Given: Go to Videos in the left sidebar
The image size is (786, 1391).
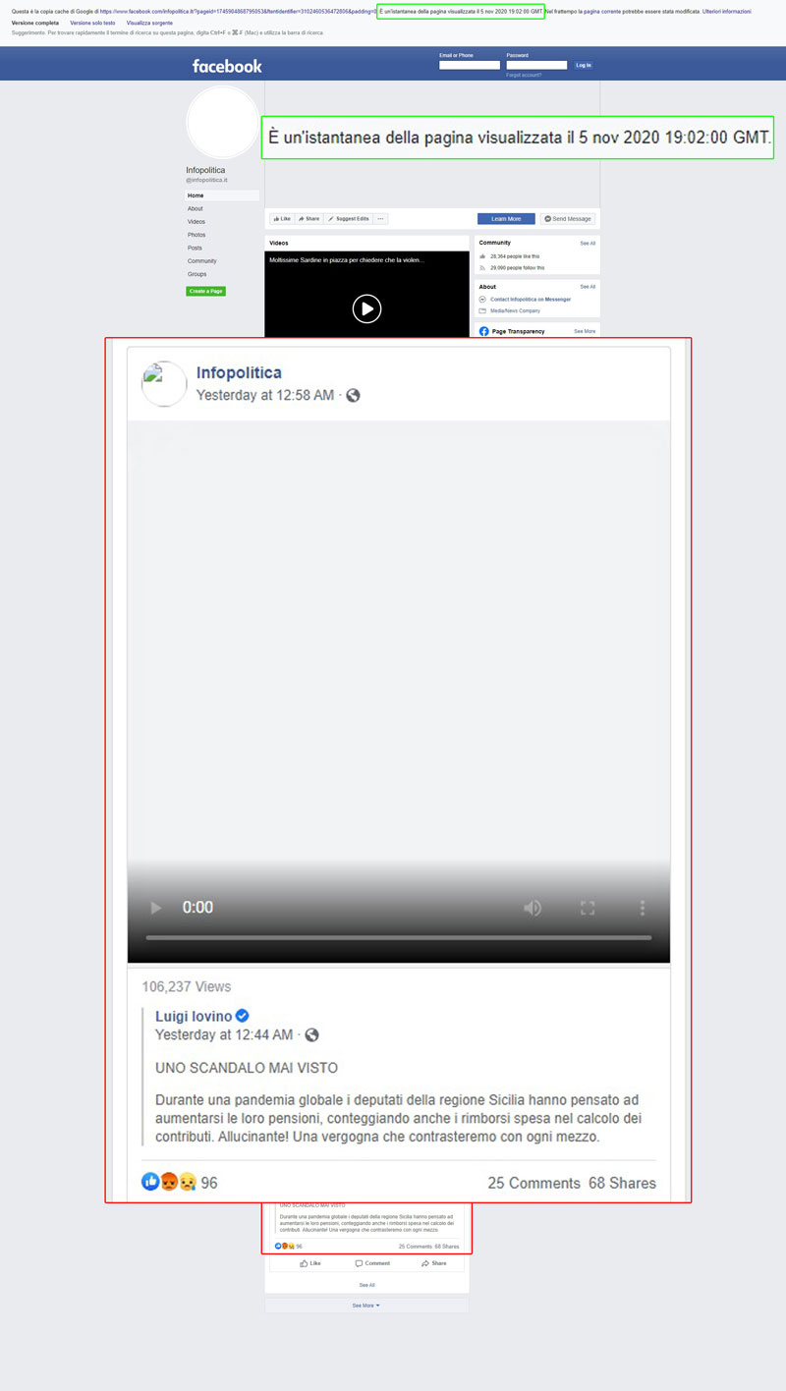Looking at the screenshot, I should tap(196, 222).
